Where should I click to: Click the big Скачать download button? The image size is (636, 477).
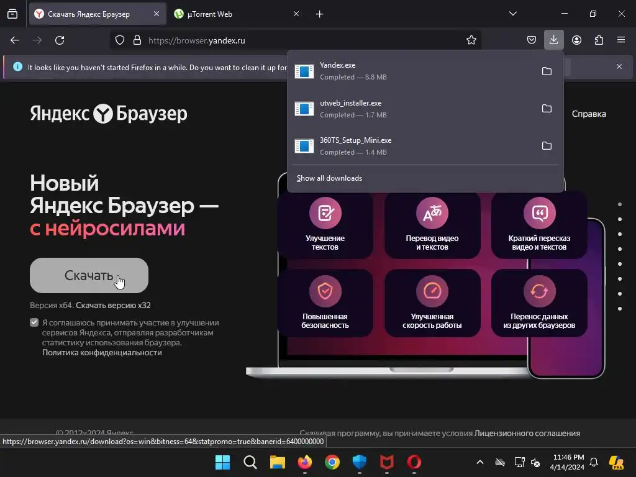[89, 275]
